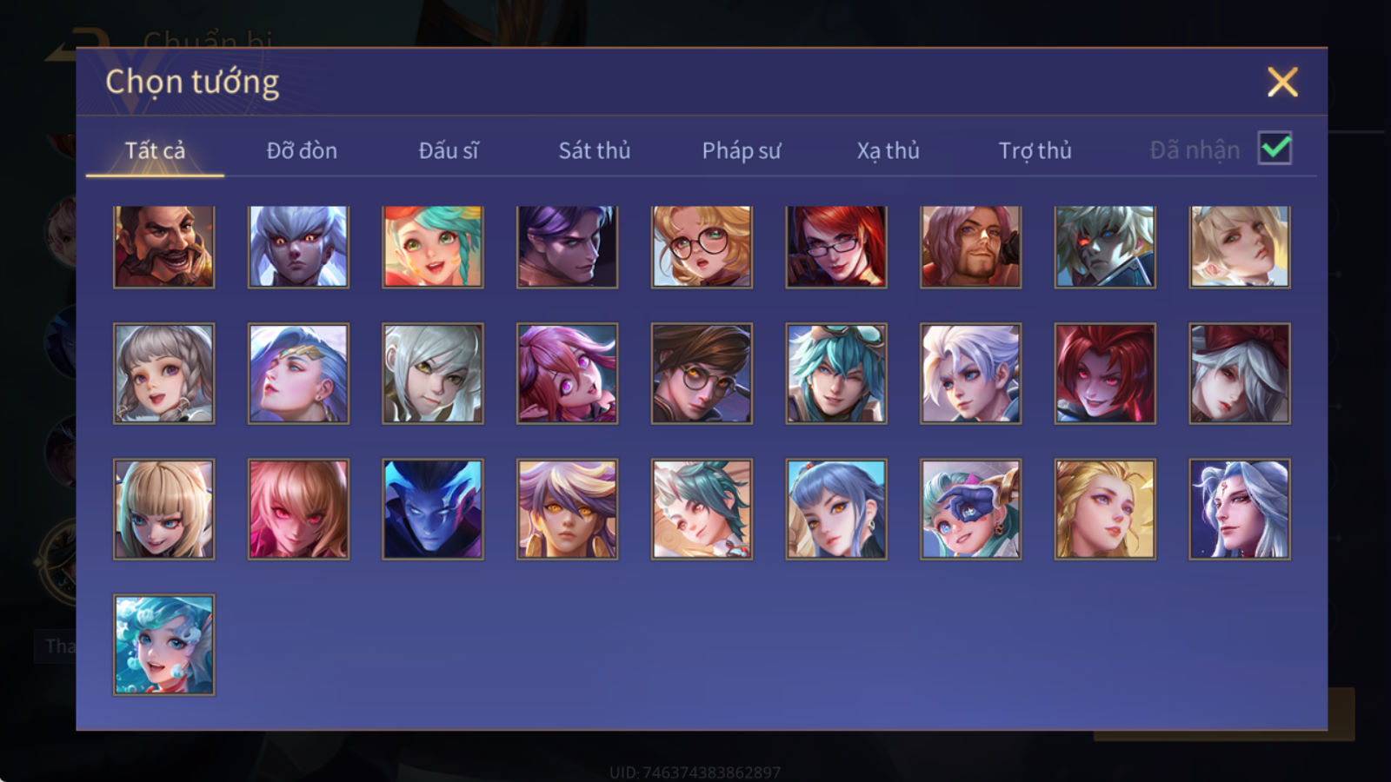Image resolution: width=1391 pixels, height=782 pixels.
Task: Pick the white-haired hero with red hat
Action: tap(1240, 374)
